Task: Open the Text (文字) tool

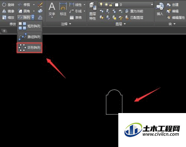Action: tap(52, 10)
